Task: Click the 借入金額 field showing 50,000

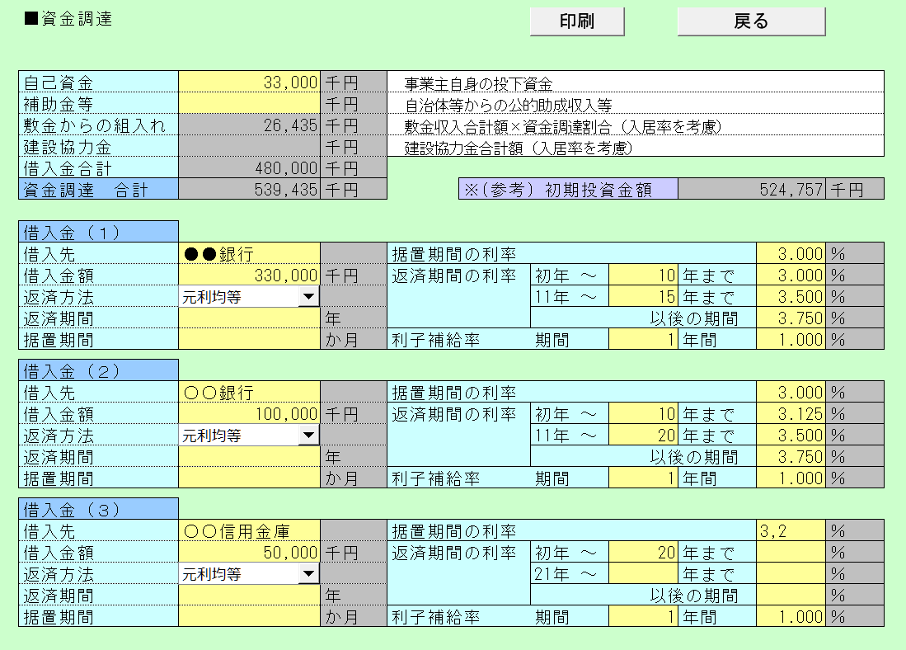Action: (x=249, y=553)
